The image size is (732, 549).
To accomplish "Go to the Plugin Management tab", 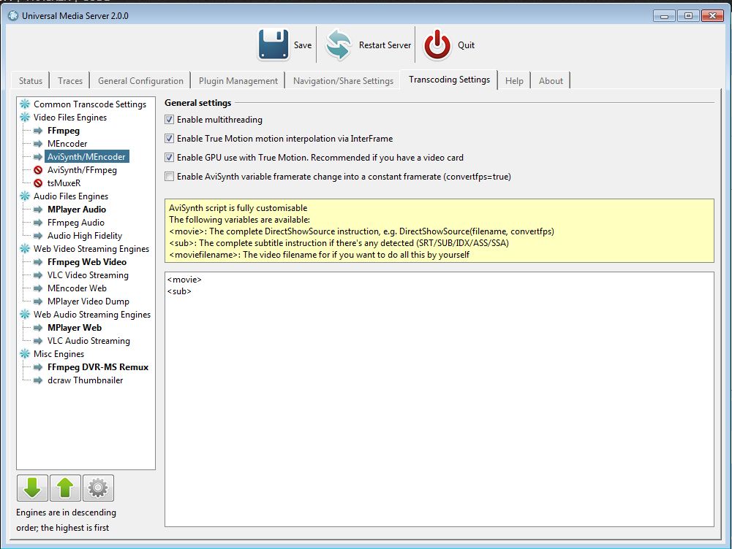I will click(x=238, y=80).
